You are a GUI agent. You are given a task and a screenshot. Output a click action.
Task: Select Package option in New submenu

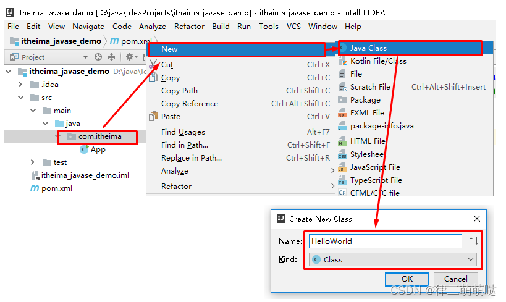click(415, 99)
